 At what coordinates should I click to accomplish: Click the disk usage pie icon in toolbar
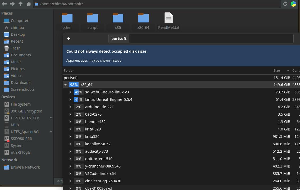(x=293, y=4)
